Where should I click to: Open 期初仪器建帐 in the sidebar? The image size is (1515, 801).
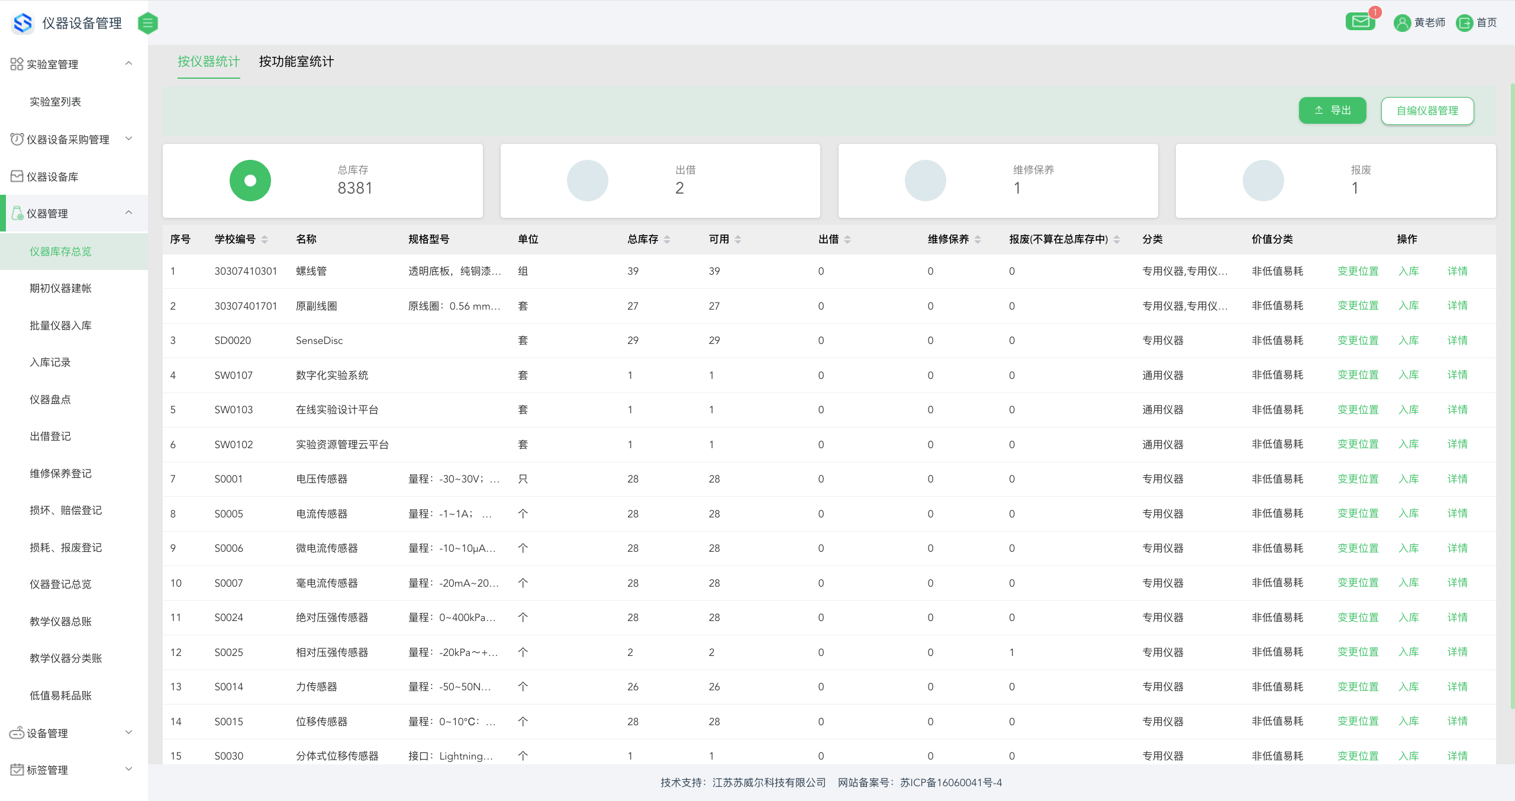tap(60, 288)
